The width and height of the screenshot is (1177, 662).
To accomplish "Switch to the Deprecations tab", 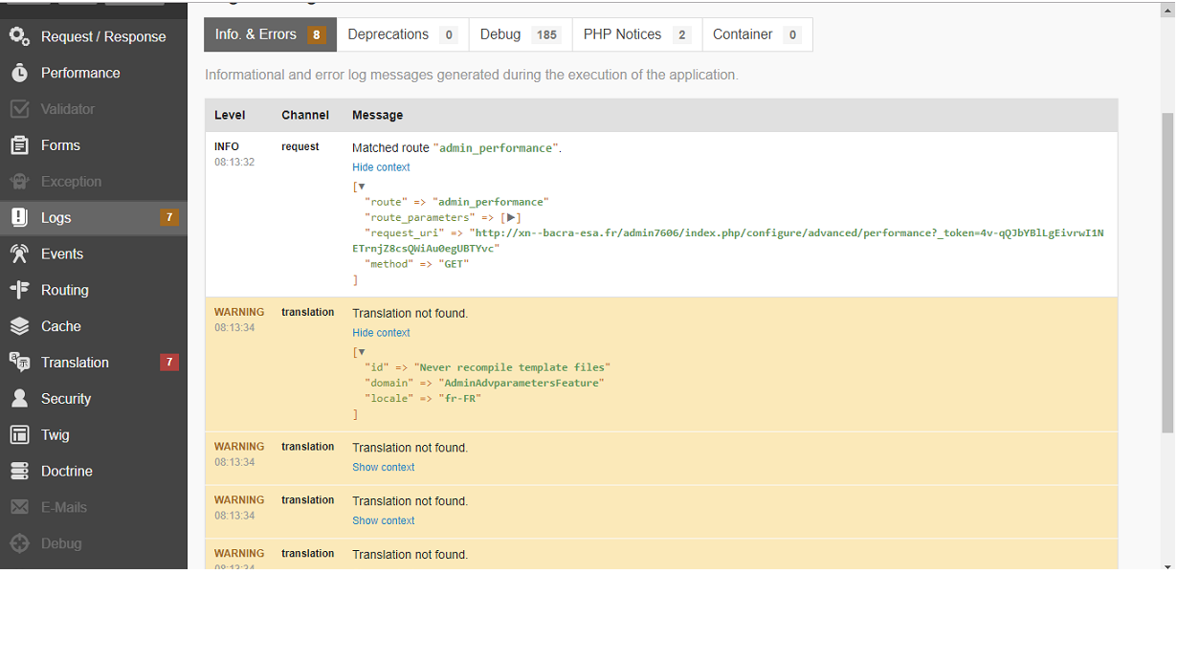I will click(402, 34).
